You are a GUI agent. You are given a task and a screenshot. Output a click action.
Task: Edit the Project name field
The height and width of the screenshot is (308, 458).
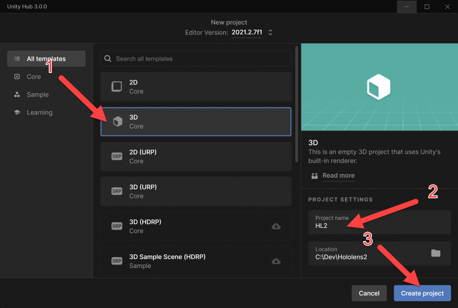[x=379, y=222]
